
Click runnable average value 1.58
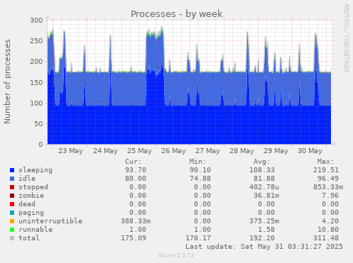click(266, 230)
